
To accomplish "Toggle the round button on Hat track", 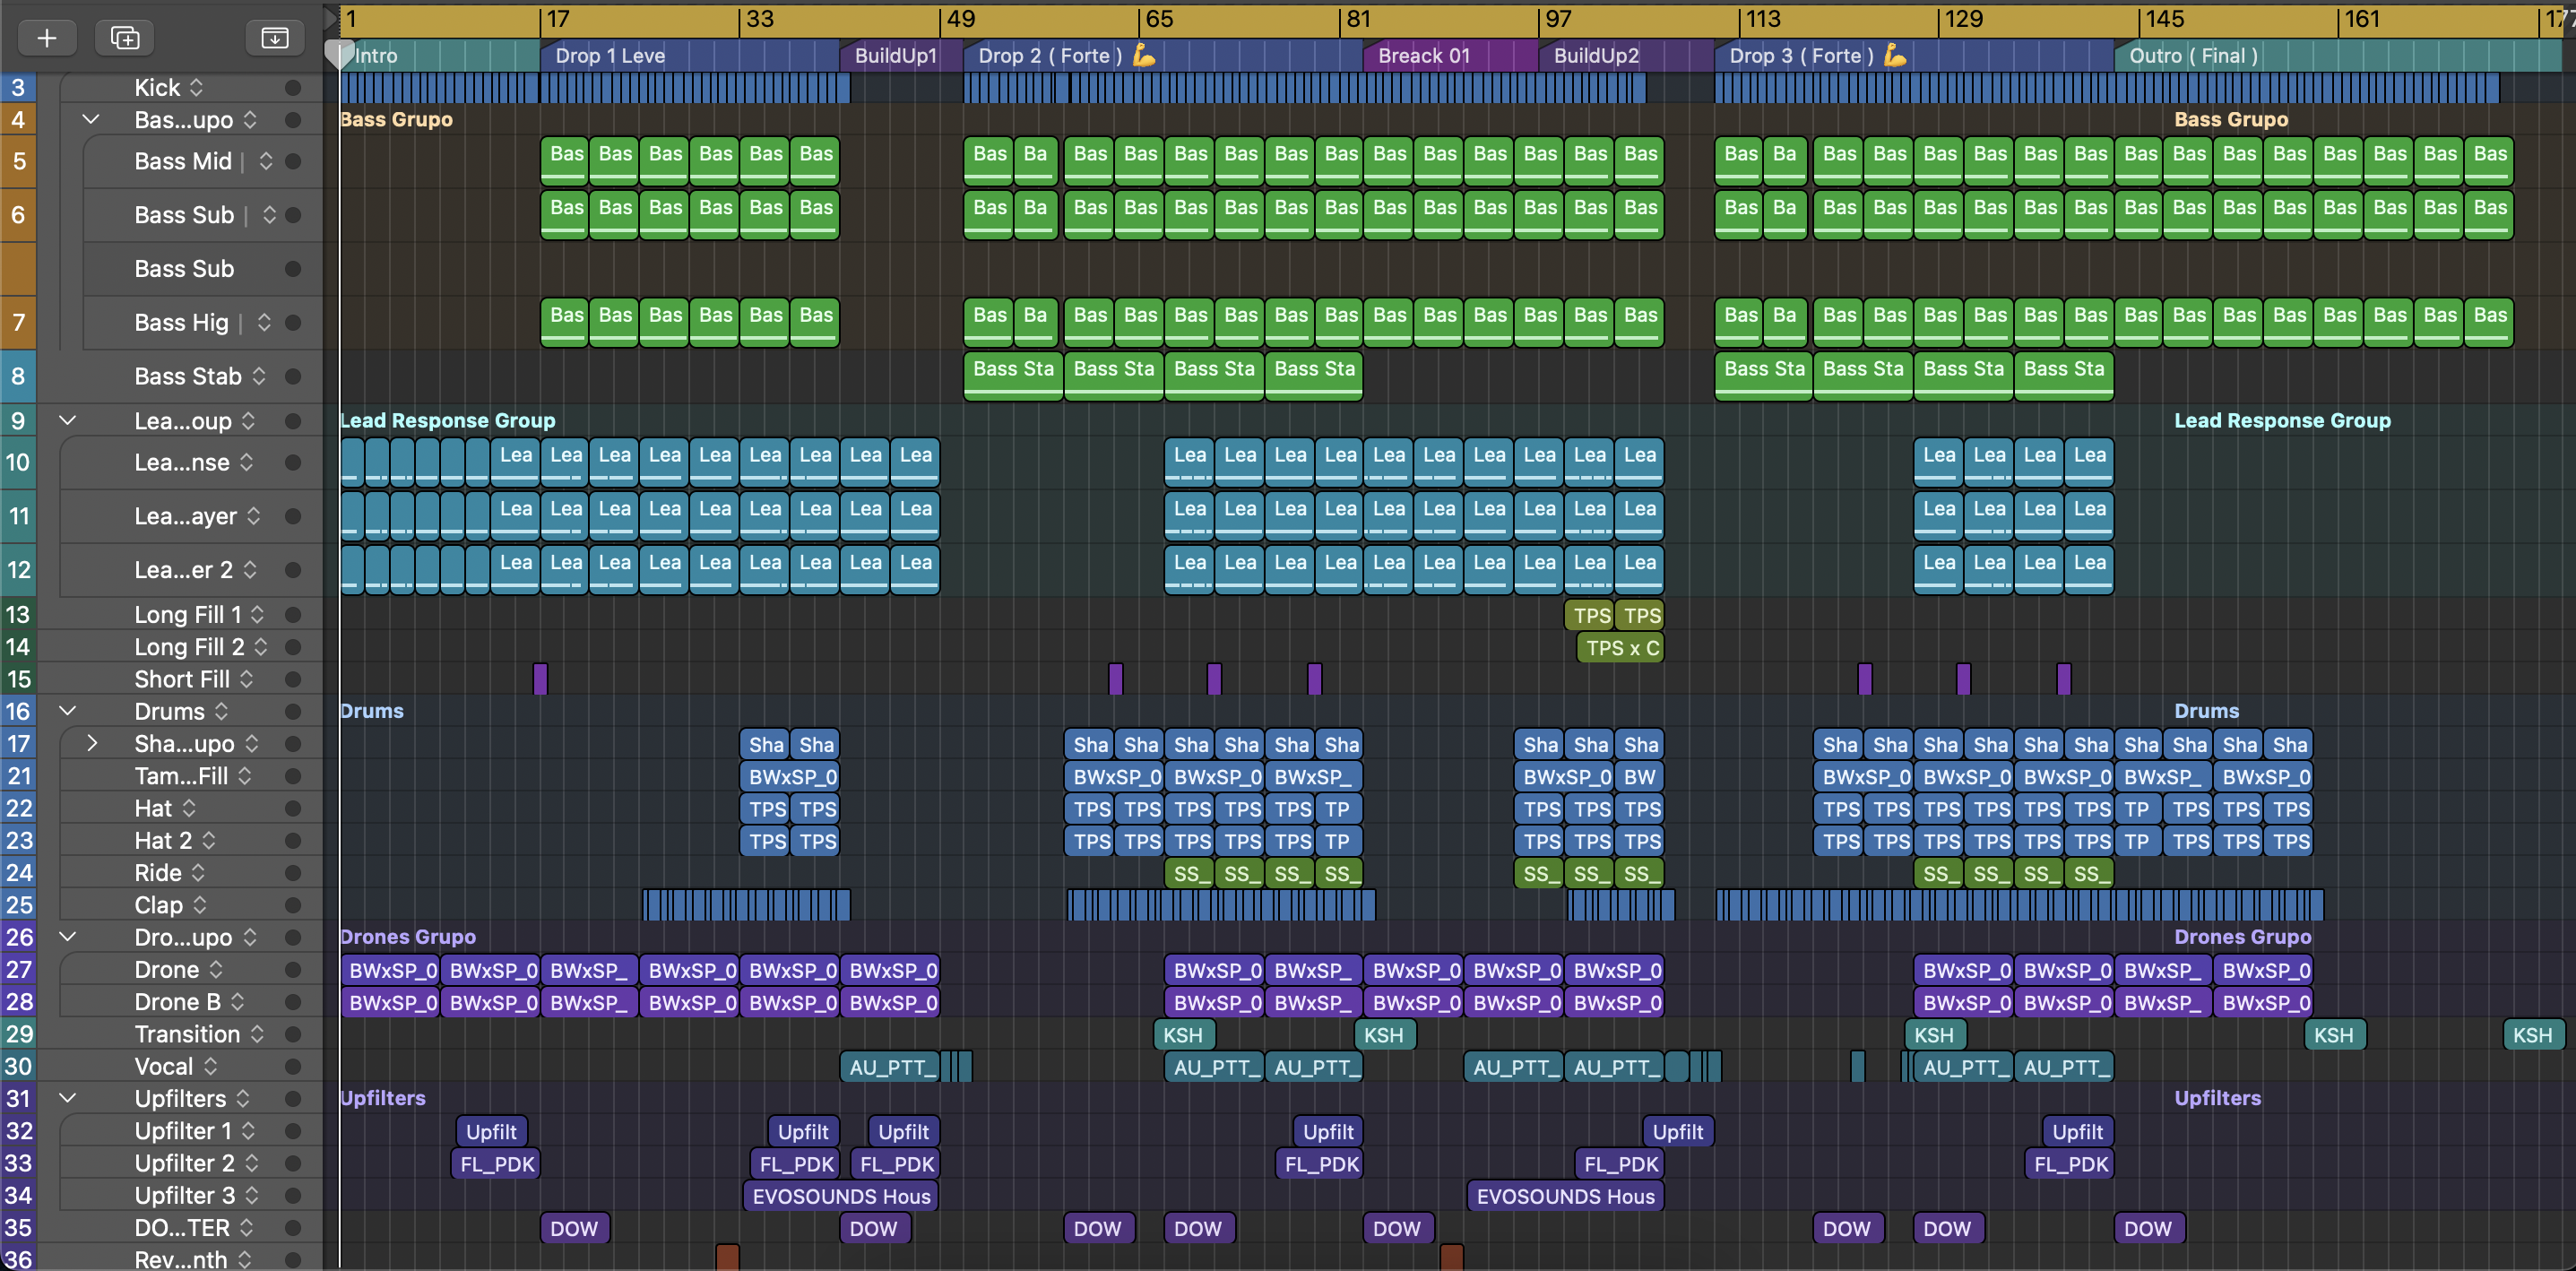I will click(293, 808).
